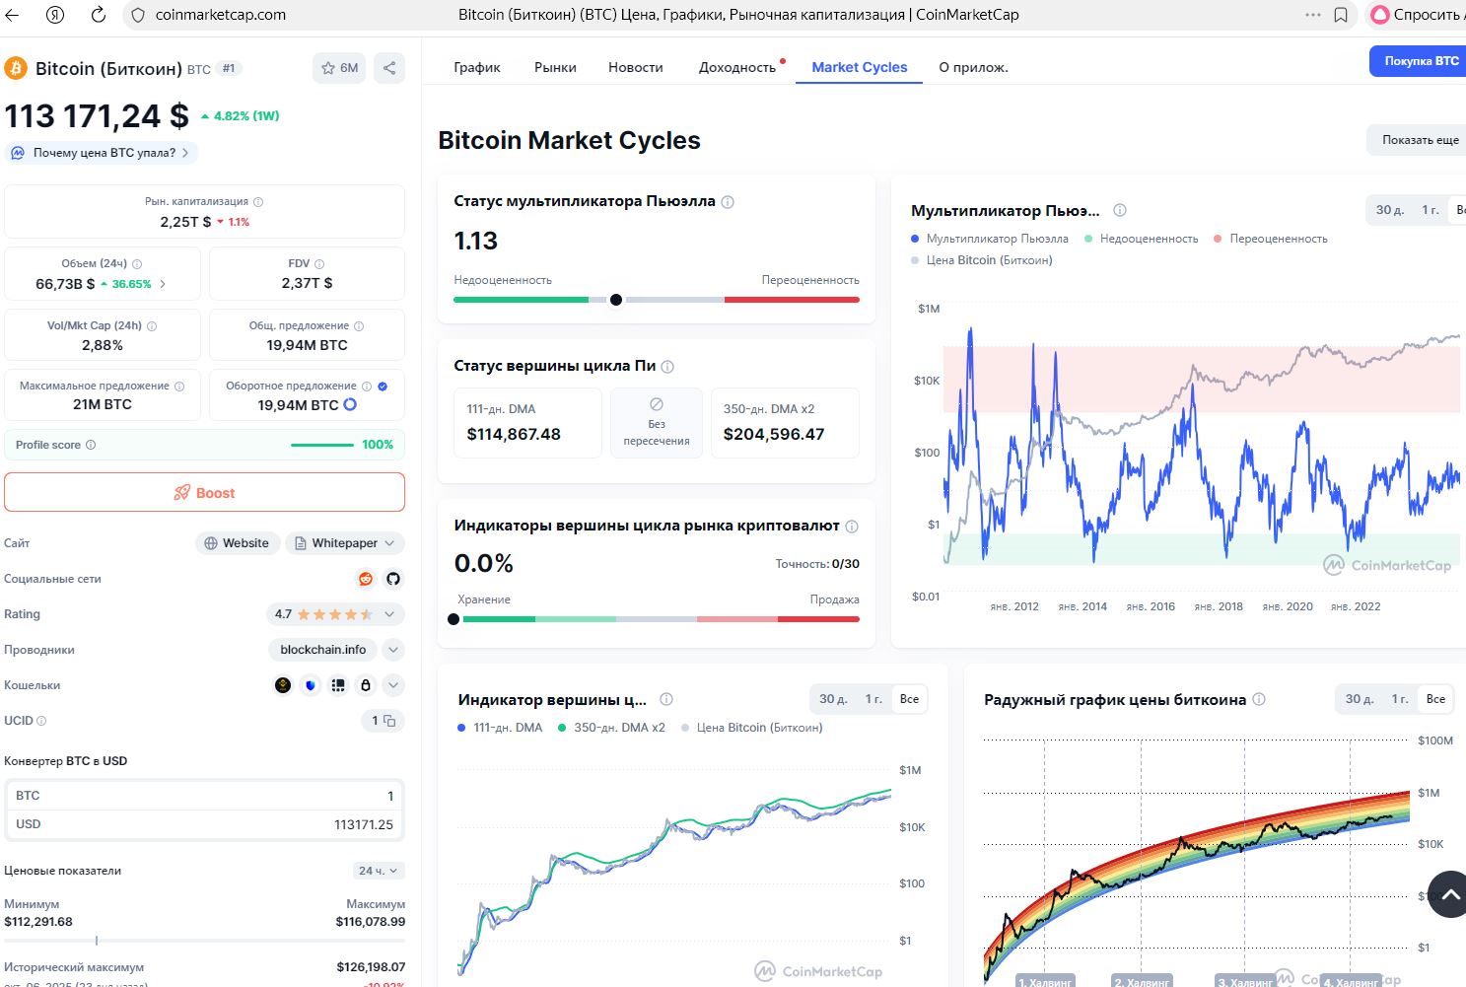Open the GitHub social link icon
Screen dimensions: 1466x987
tap(393, 579)
